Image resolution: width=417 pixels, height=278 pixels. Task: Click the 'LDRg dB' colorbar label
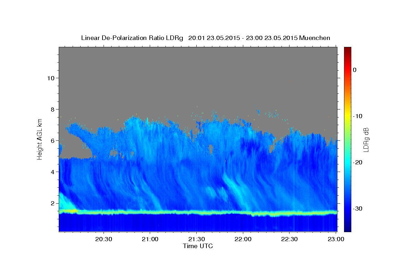(x=366, y=140)
